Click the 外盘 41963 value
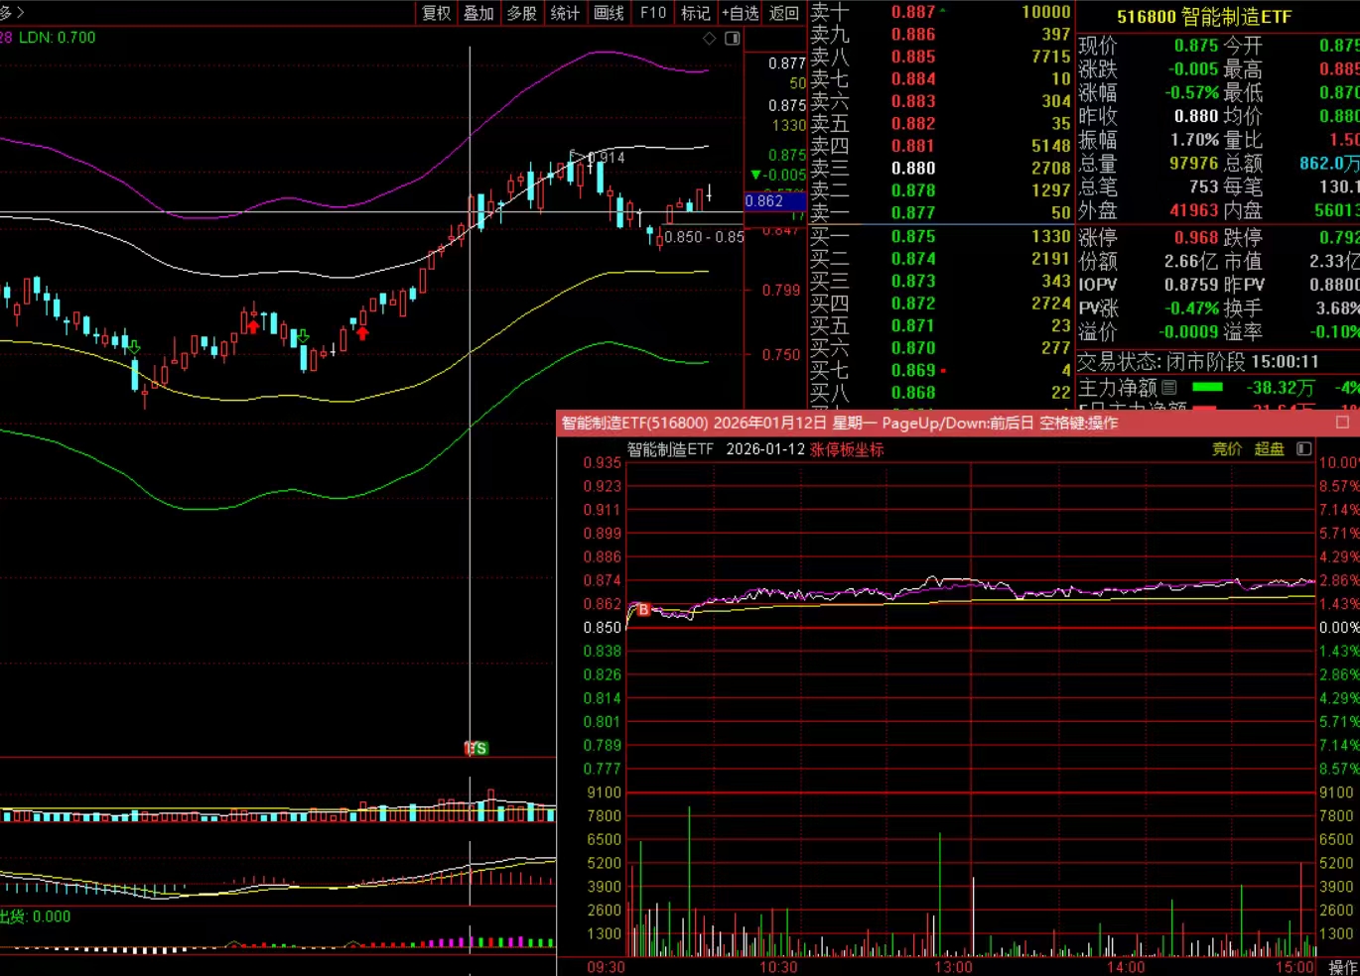 tap(1194, 210)
